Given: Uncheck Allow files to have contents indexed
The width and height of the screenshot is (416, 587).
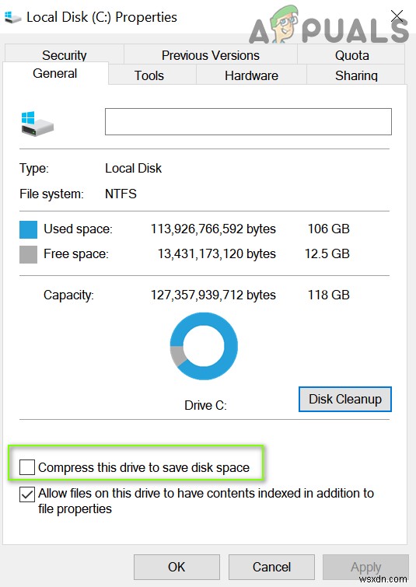Looking at the screenshot, I should point(27,494).
